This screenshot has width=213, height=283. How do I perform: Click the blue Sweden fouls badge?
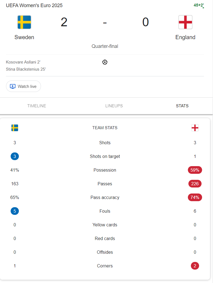pyautogui.click(x=15, y=211)
